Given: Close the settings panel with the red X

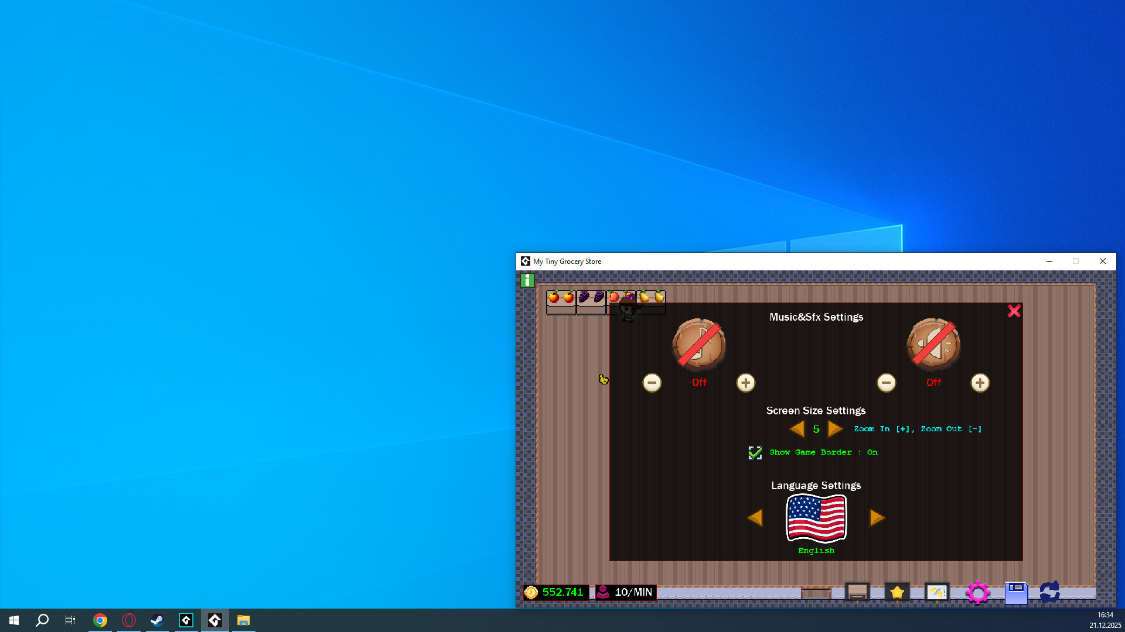Looking at the screenshot, I should pyautogui.click(x=1014, y=311).
